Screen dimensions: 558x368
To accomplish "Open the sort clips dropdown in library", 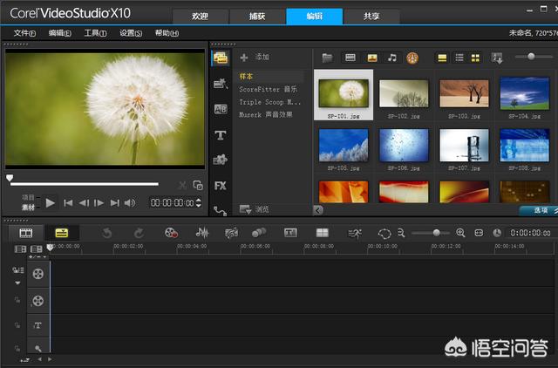I will [497, 58].
